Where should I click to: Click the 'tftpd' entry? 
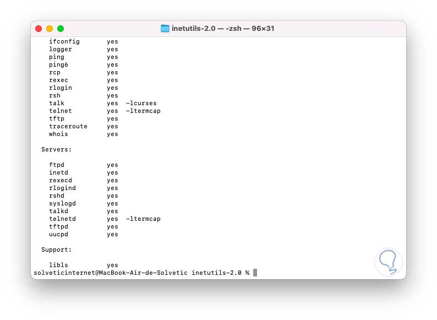(x=58, y=226)
